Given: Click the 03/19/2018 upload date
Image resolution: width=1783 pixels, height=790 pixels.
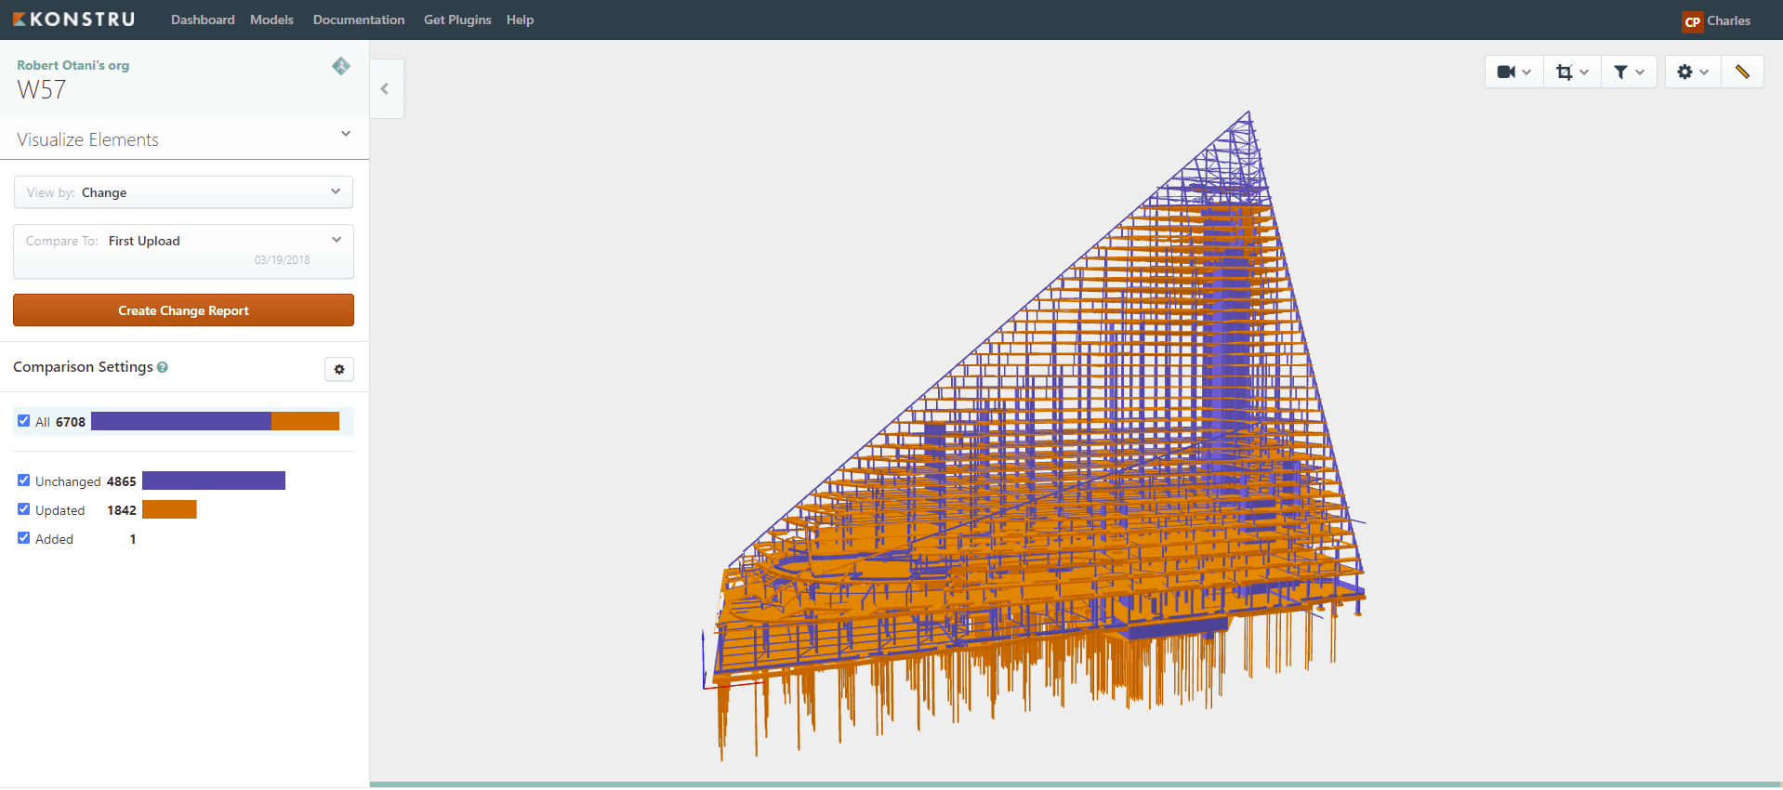Looking at the screenshot, I should pyautogui.click(x=283, y=260).
